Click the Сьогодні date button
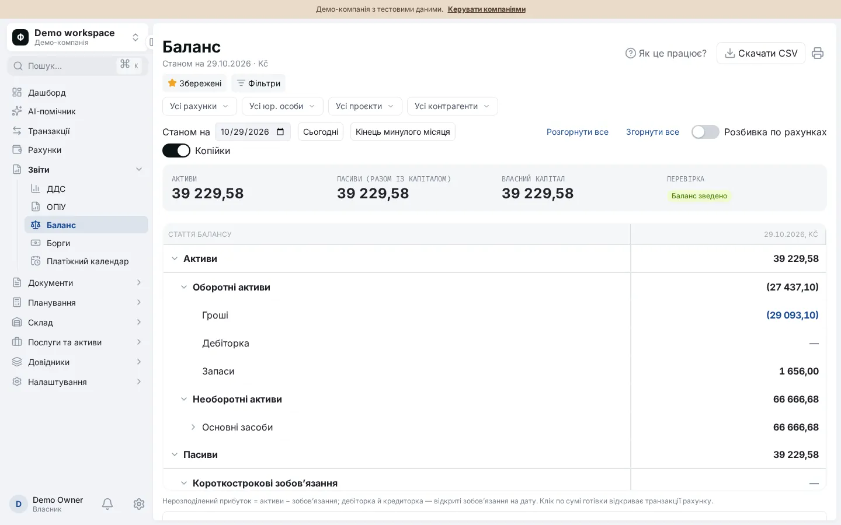The height and width of the screenshot is (525, 841). coord(321,132)
